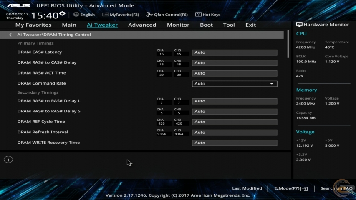356x200 pixels.
Task: Click the memory frequency 2400 MHz value
Action: 306,104
